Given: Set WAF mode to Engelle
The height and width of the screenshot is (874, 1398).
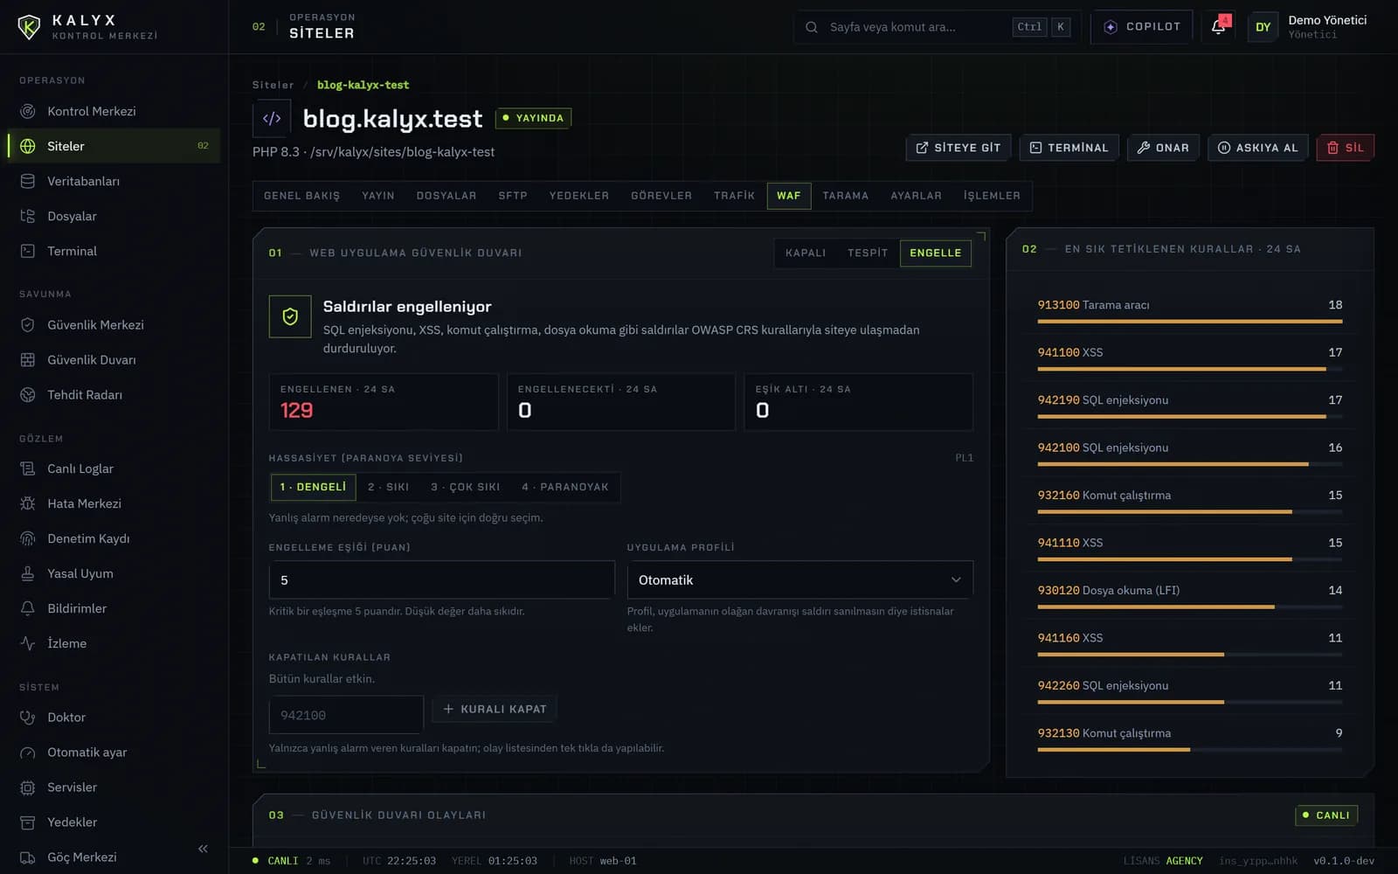Looking at the screenshot, I should (x=935, y=253).
